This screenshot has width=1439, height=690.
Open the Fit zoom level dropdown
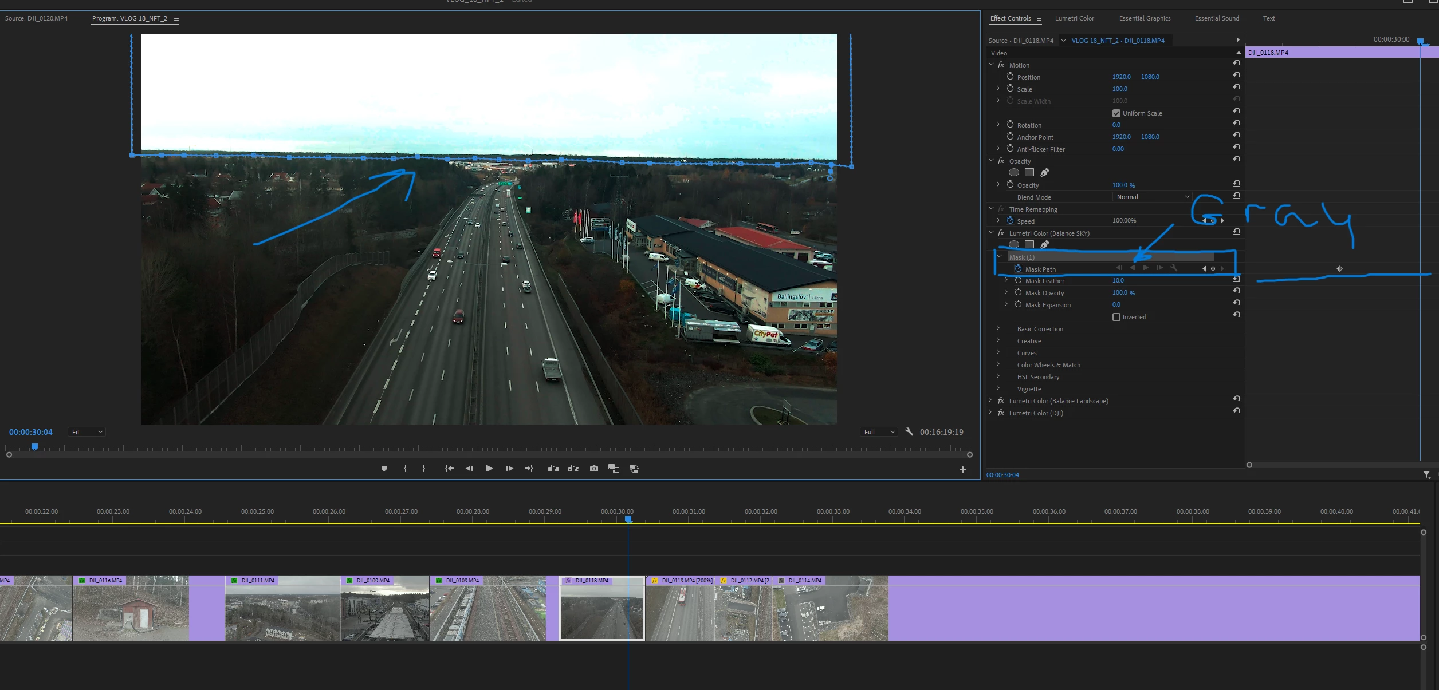click(x=87, y=432)
